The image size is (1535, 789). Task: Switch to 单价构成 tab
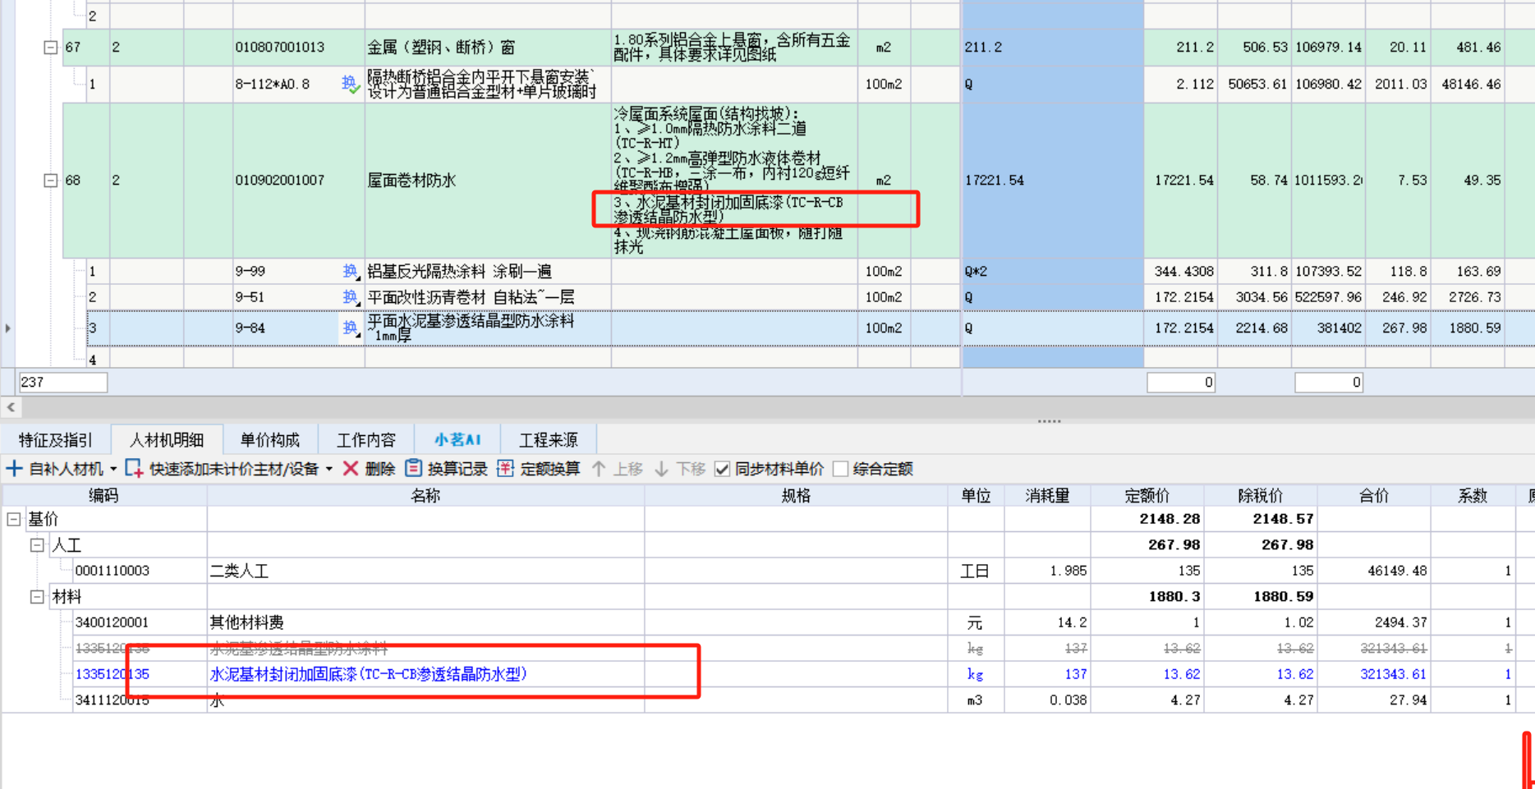pos(269,440)
